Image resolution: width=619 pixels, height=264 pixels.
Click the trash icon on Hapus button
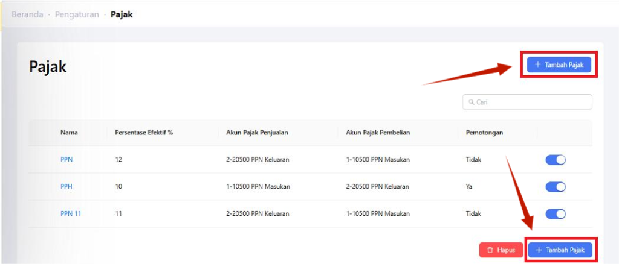(x=490, y=250)
